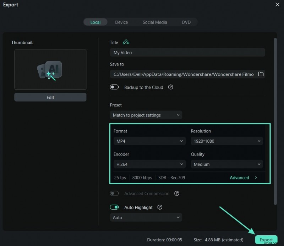Click the AI thumbnail image
The width and height of the screenshot is (284, 246).
click(x=50, y=69)
